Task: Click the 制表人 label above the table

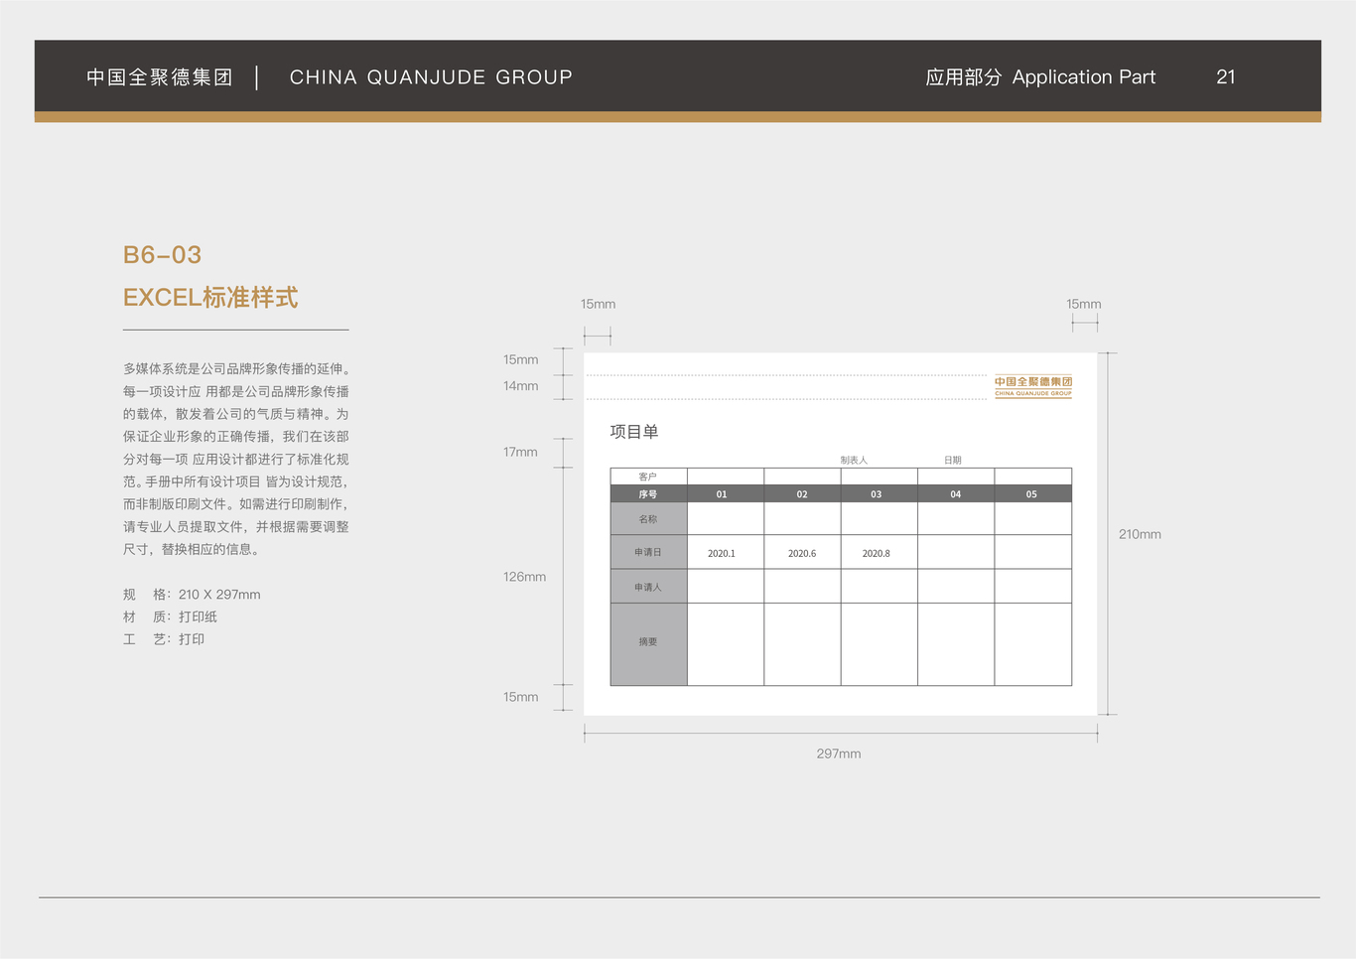Action: click(854, 461)
